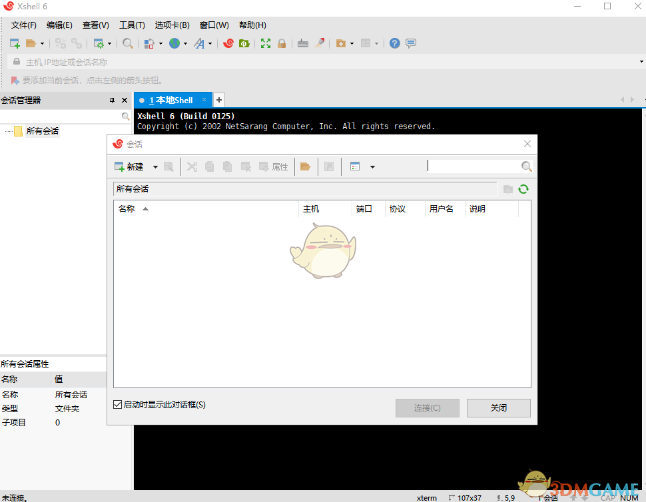Expand the 新建 button dropdown arrow
646x502 pixels.
pos(155,166)
